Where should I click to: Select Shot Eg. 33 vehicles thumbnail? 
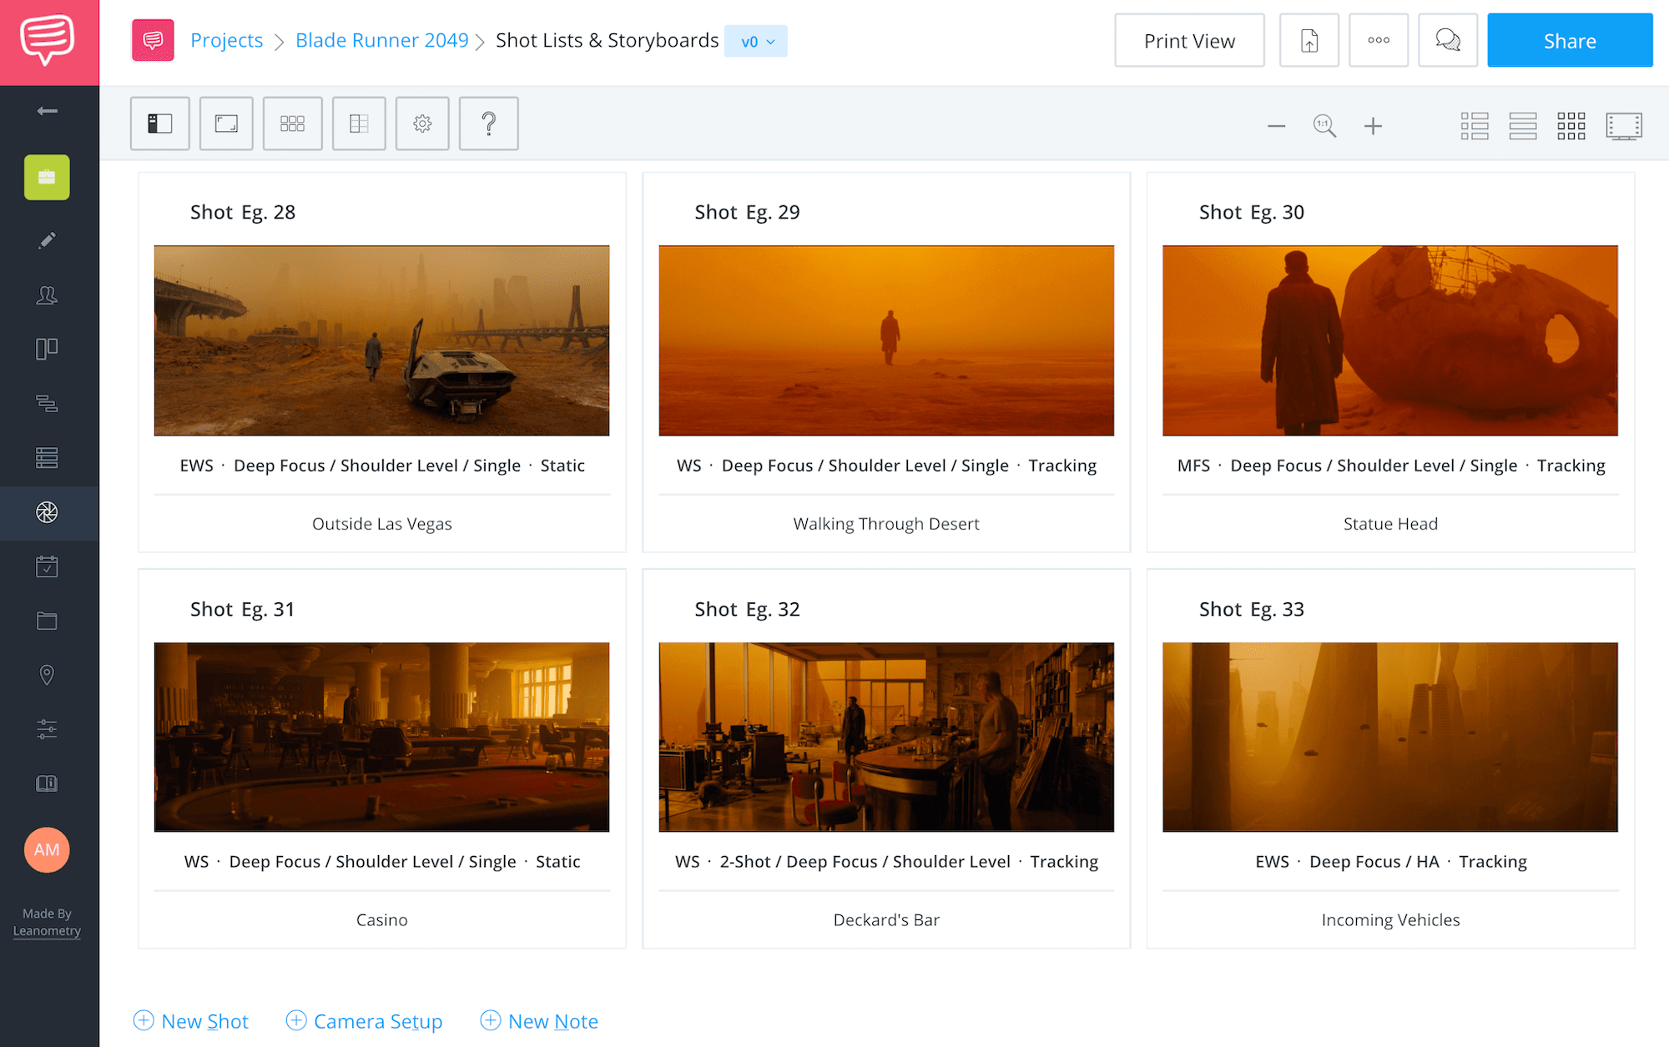coord(1390,737)
